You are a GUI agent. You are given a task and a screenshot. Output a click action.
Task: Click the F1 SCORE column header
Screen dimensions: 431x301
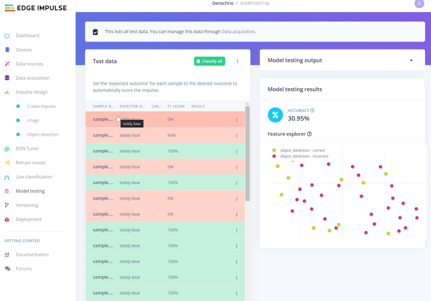176,106
